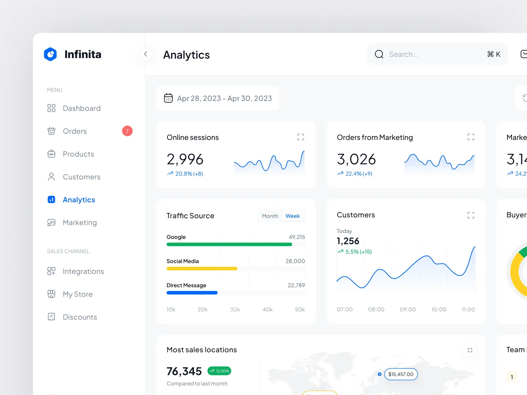Collapse the sidebar with the chevron button
Image resolution: width=527 pixels, height=395 pixels.
click(x=146, y=54)
